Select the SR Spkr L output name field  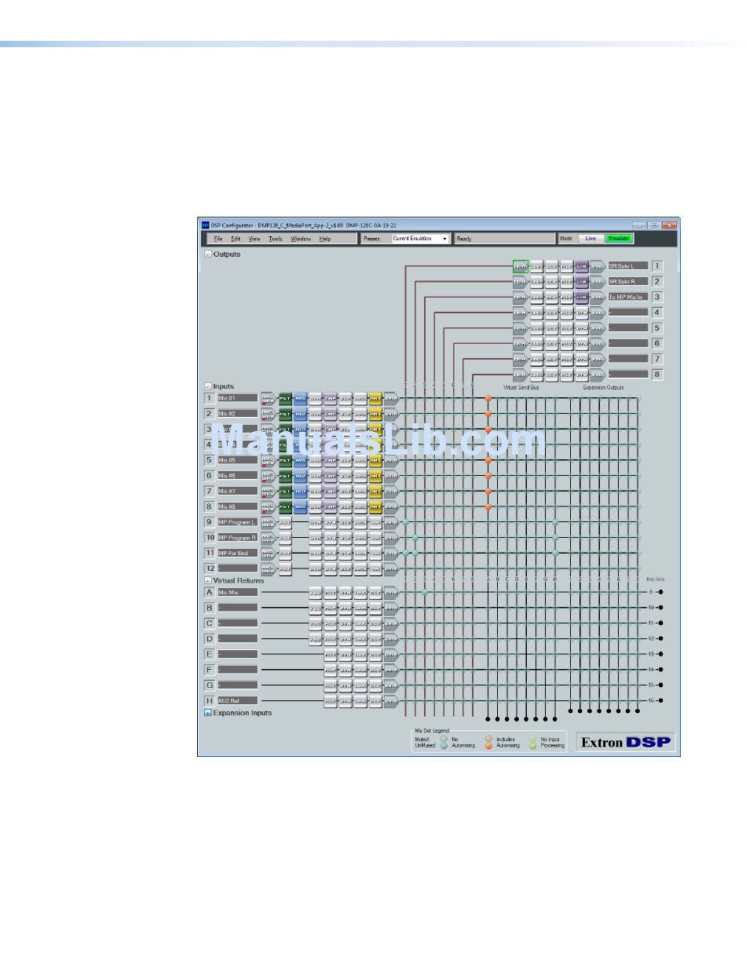(x=628, y=266)
